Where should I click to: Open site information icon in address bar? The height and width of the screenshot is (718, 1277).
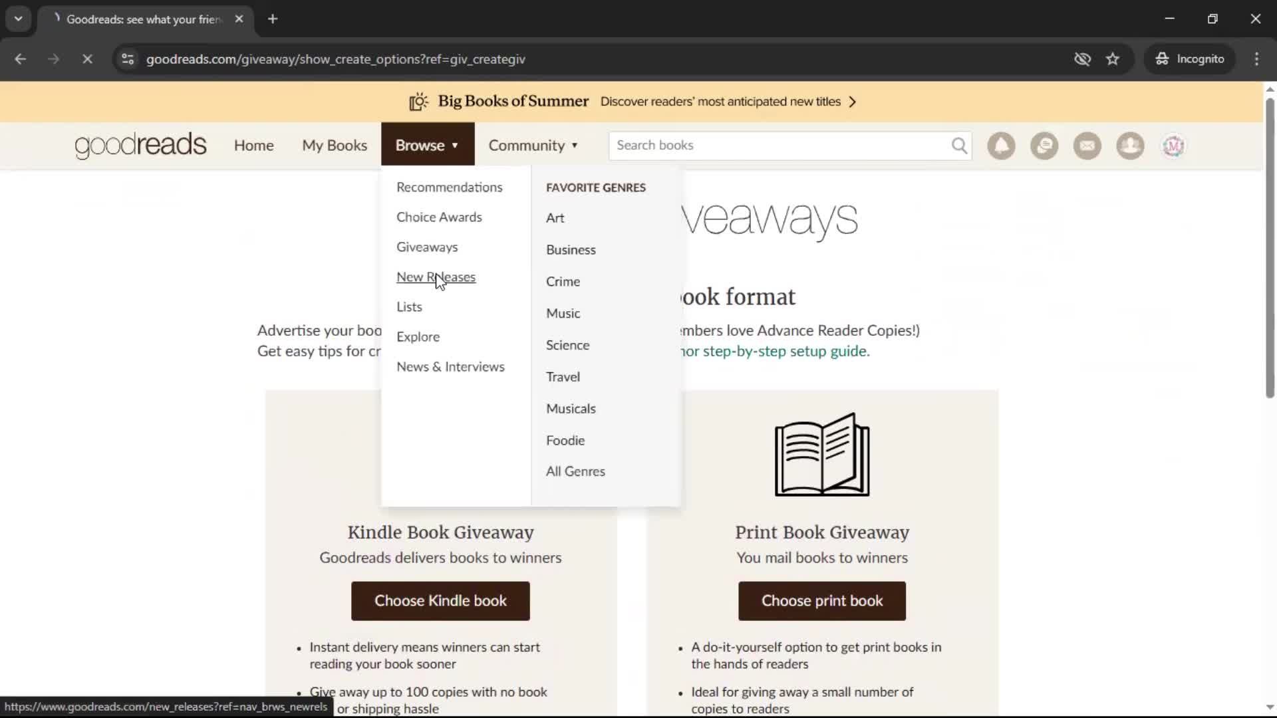click(x=128, y=59)
